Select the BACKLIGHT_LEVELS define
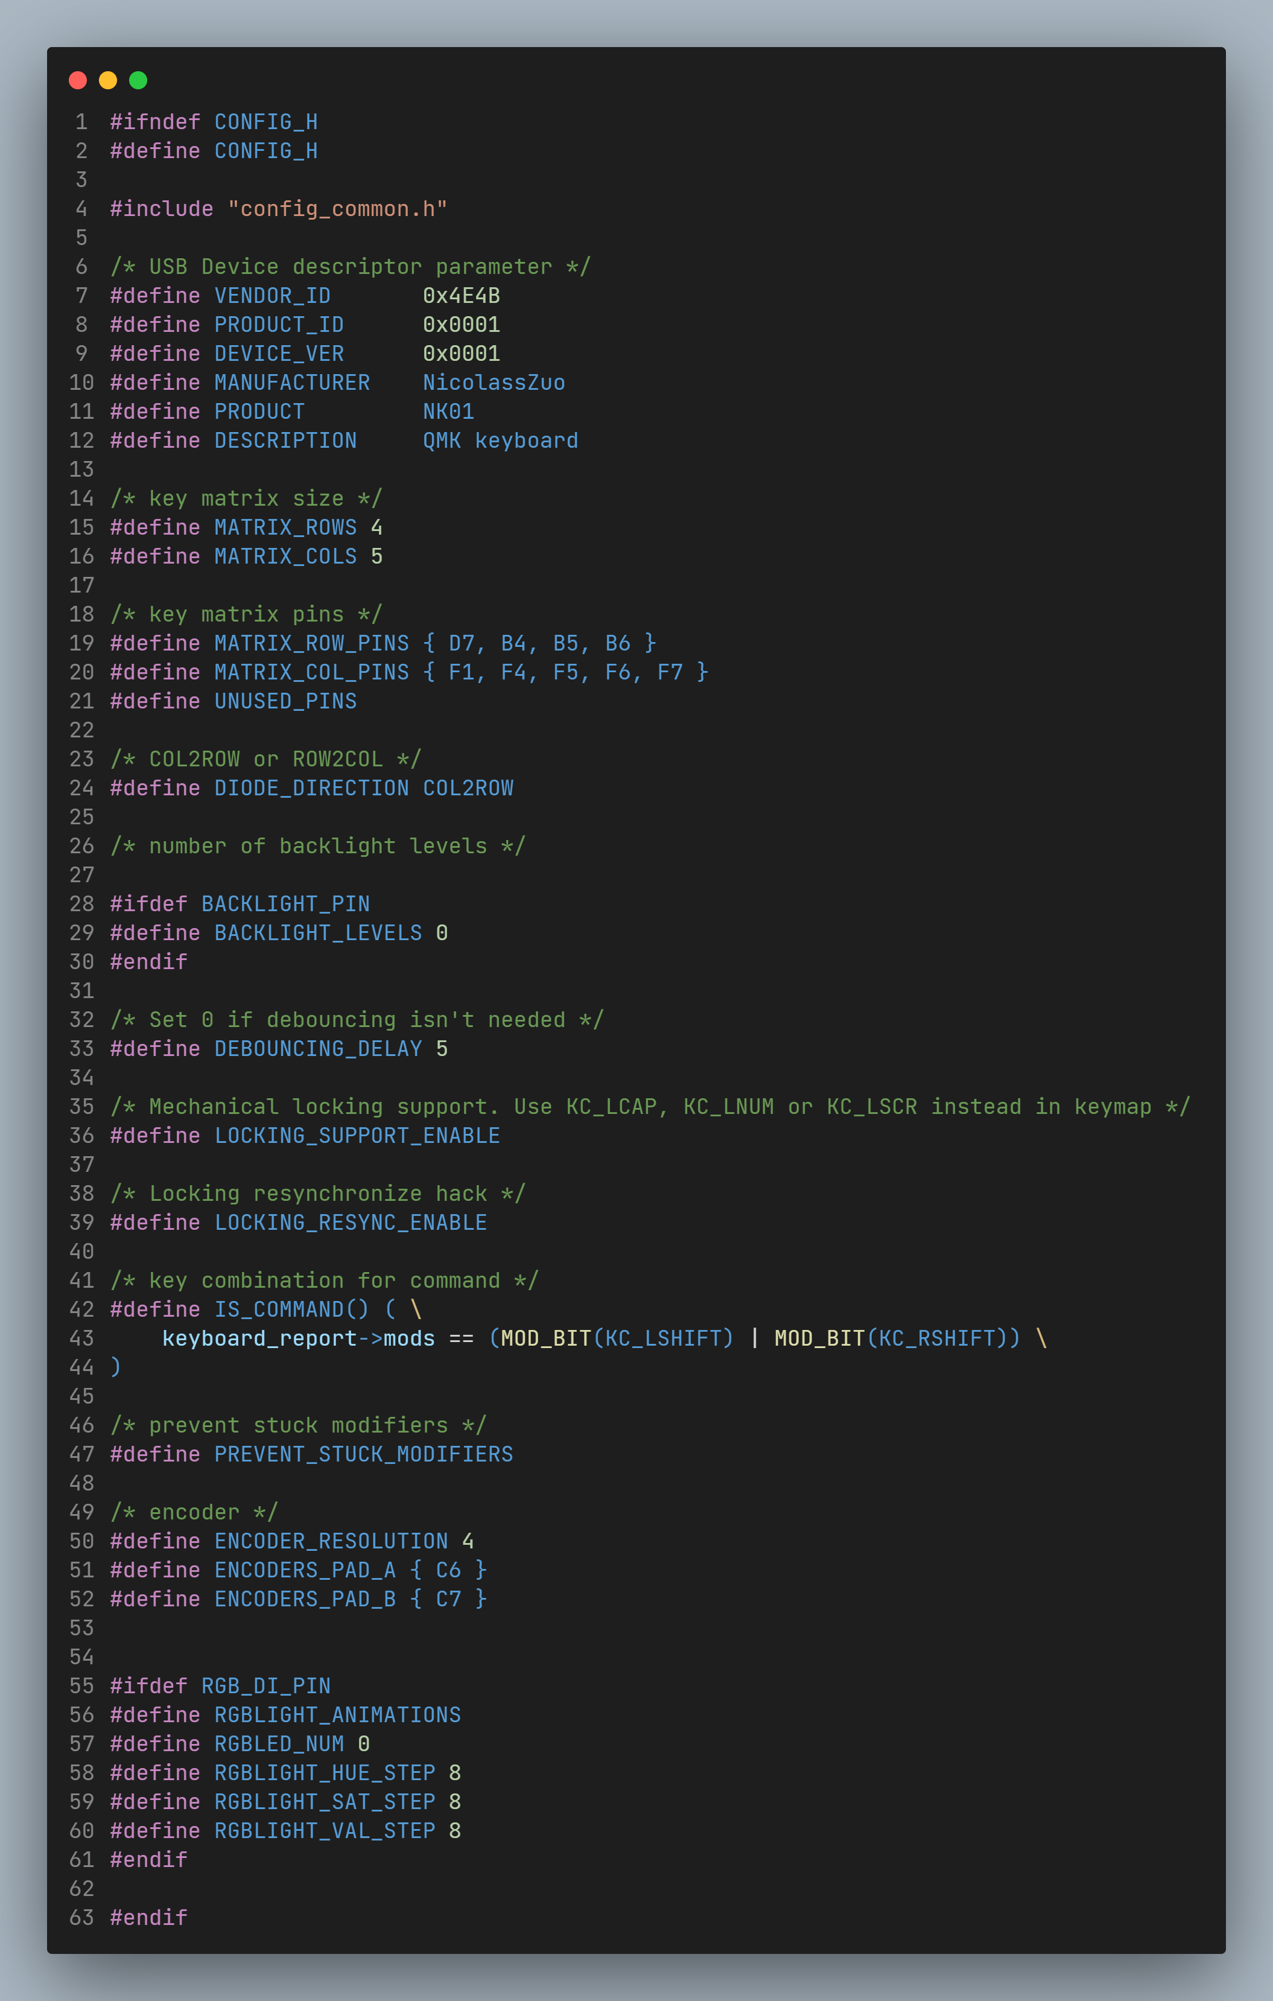This screenshot has width=1273, height=2001. [319, 933]
